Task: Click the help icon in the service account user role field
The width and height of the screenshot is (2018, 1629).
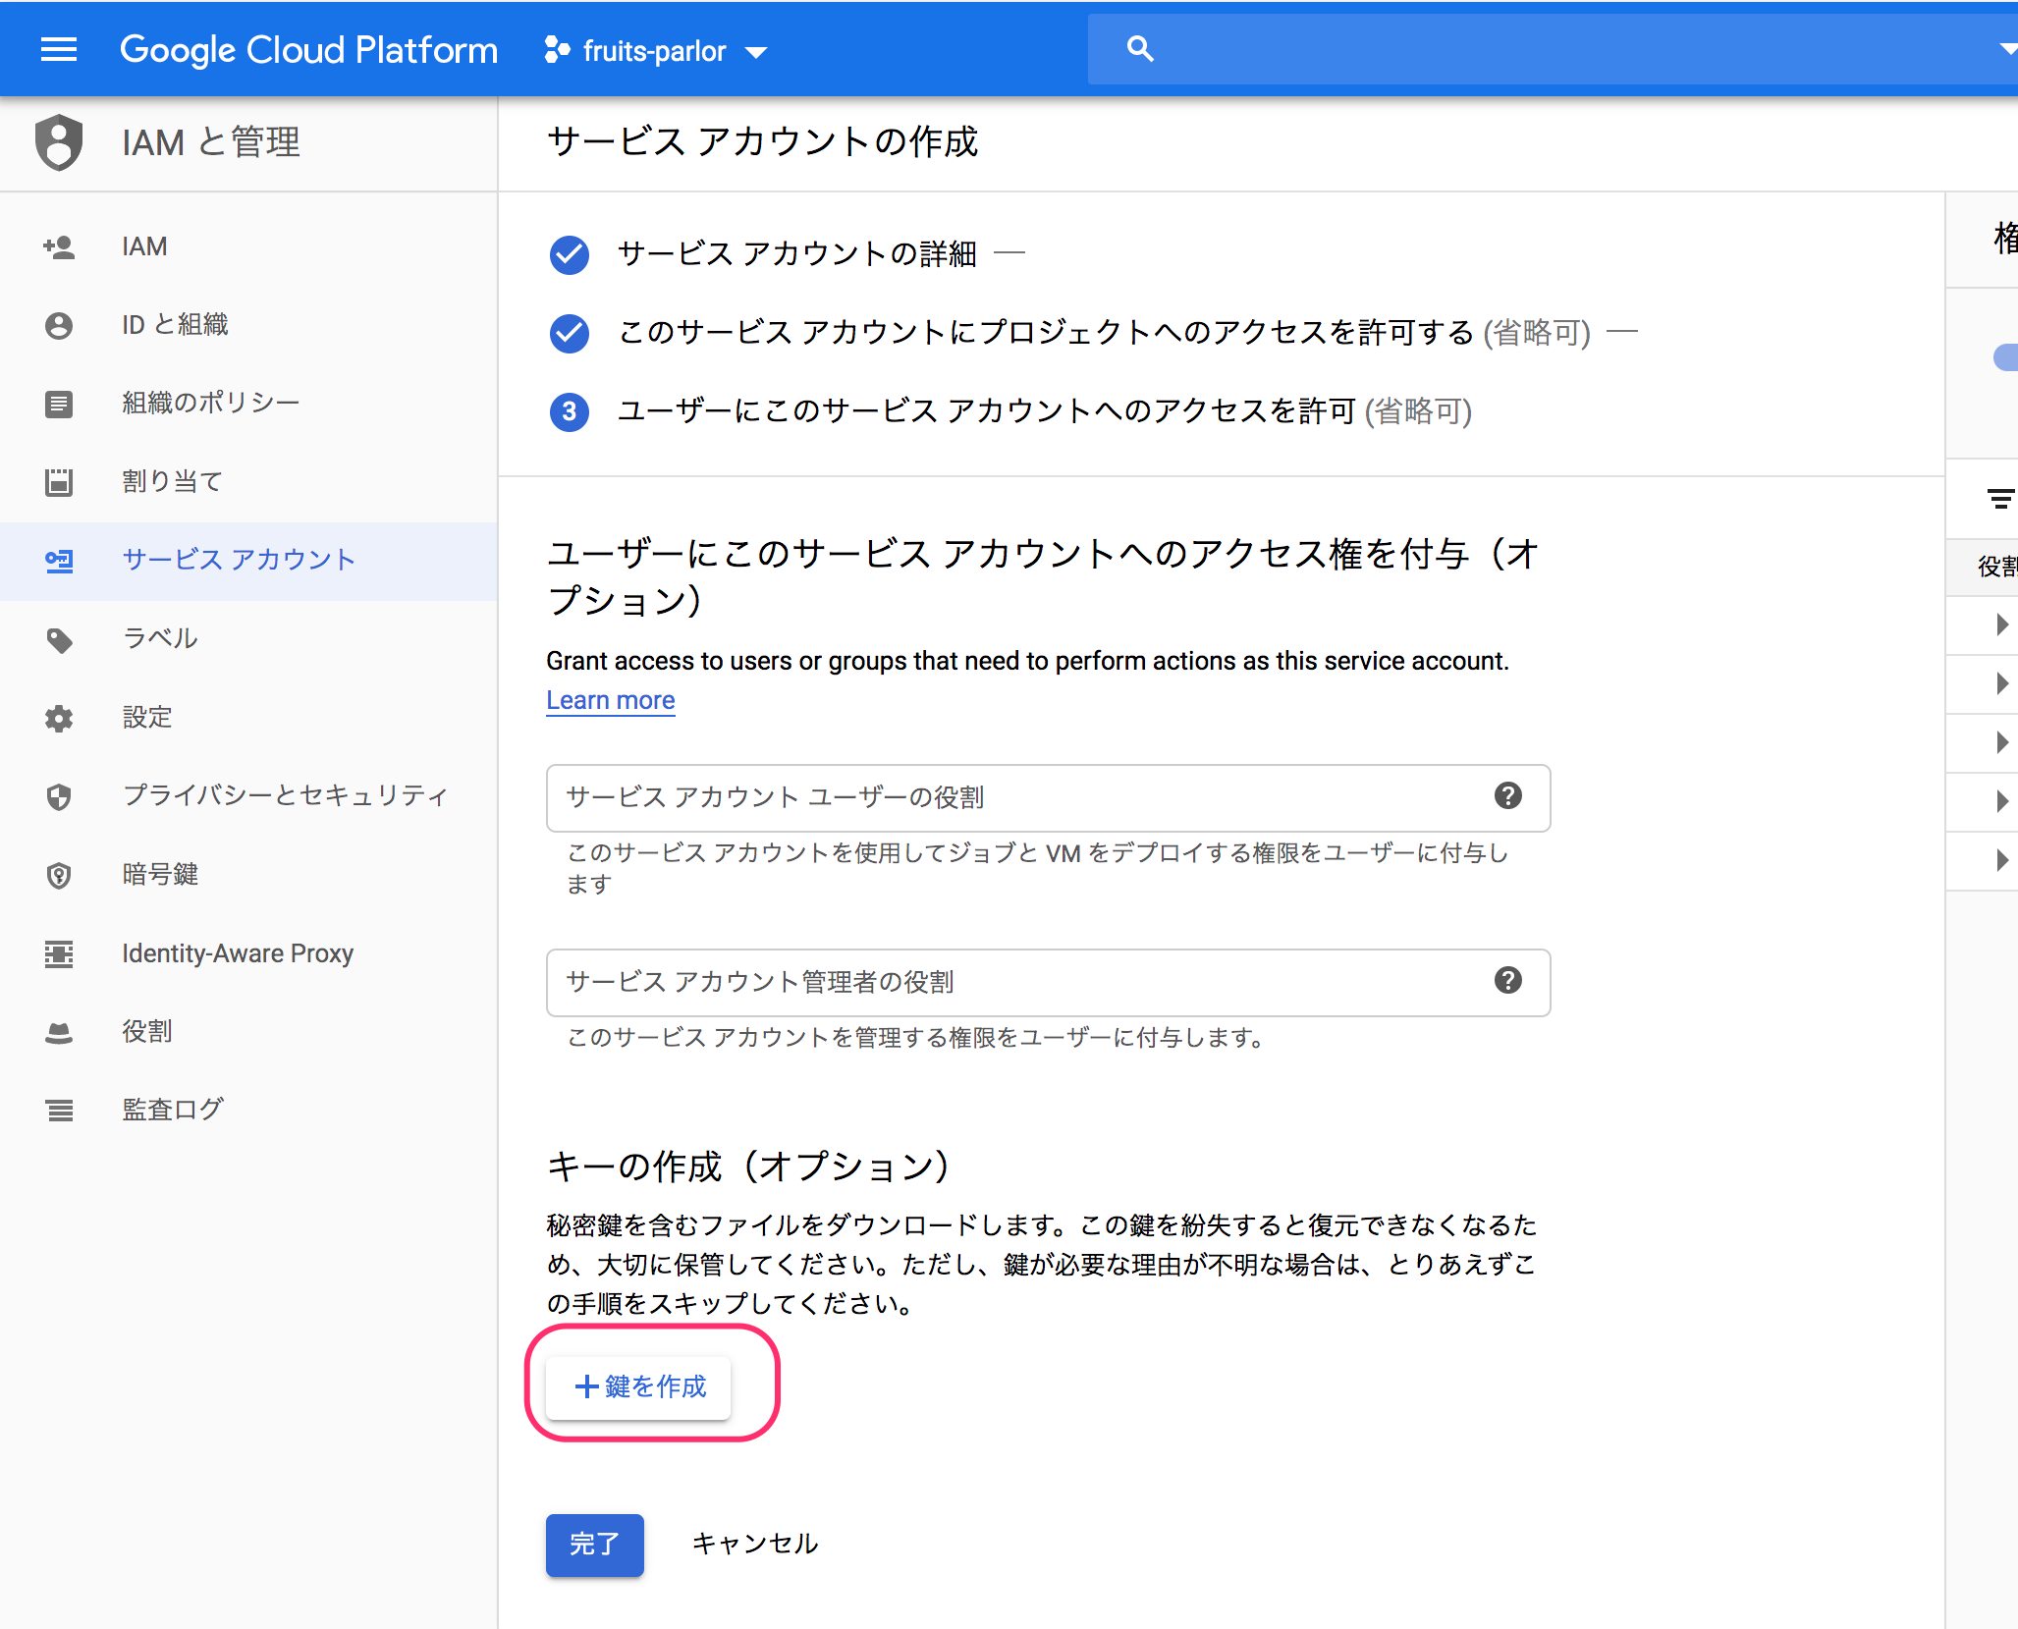Action: (x=1507, y=796)
